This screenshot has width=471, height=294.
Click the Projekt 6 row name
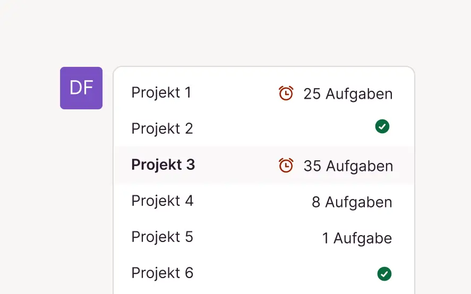coord(162,273)
